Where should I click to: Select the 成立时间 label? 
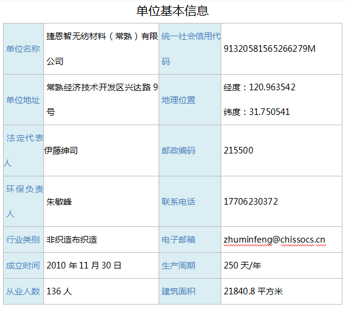(23, 265)
